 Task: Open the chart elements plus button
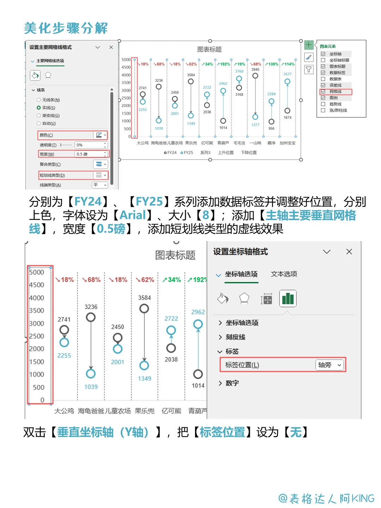point(308,45)
